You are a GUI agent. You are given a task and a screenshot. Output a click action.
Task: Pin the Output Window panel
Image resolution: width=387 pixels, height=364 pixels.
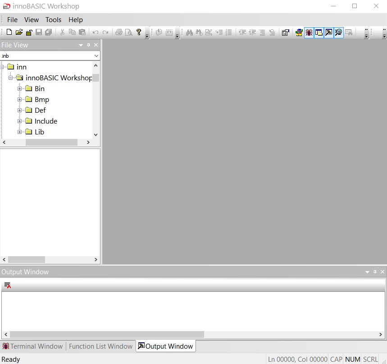pos(375,272)
